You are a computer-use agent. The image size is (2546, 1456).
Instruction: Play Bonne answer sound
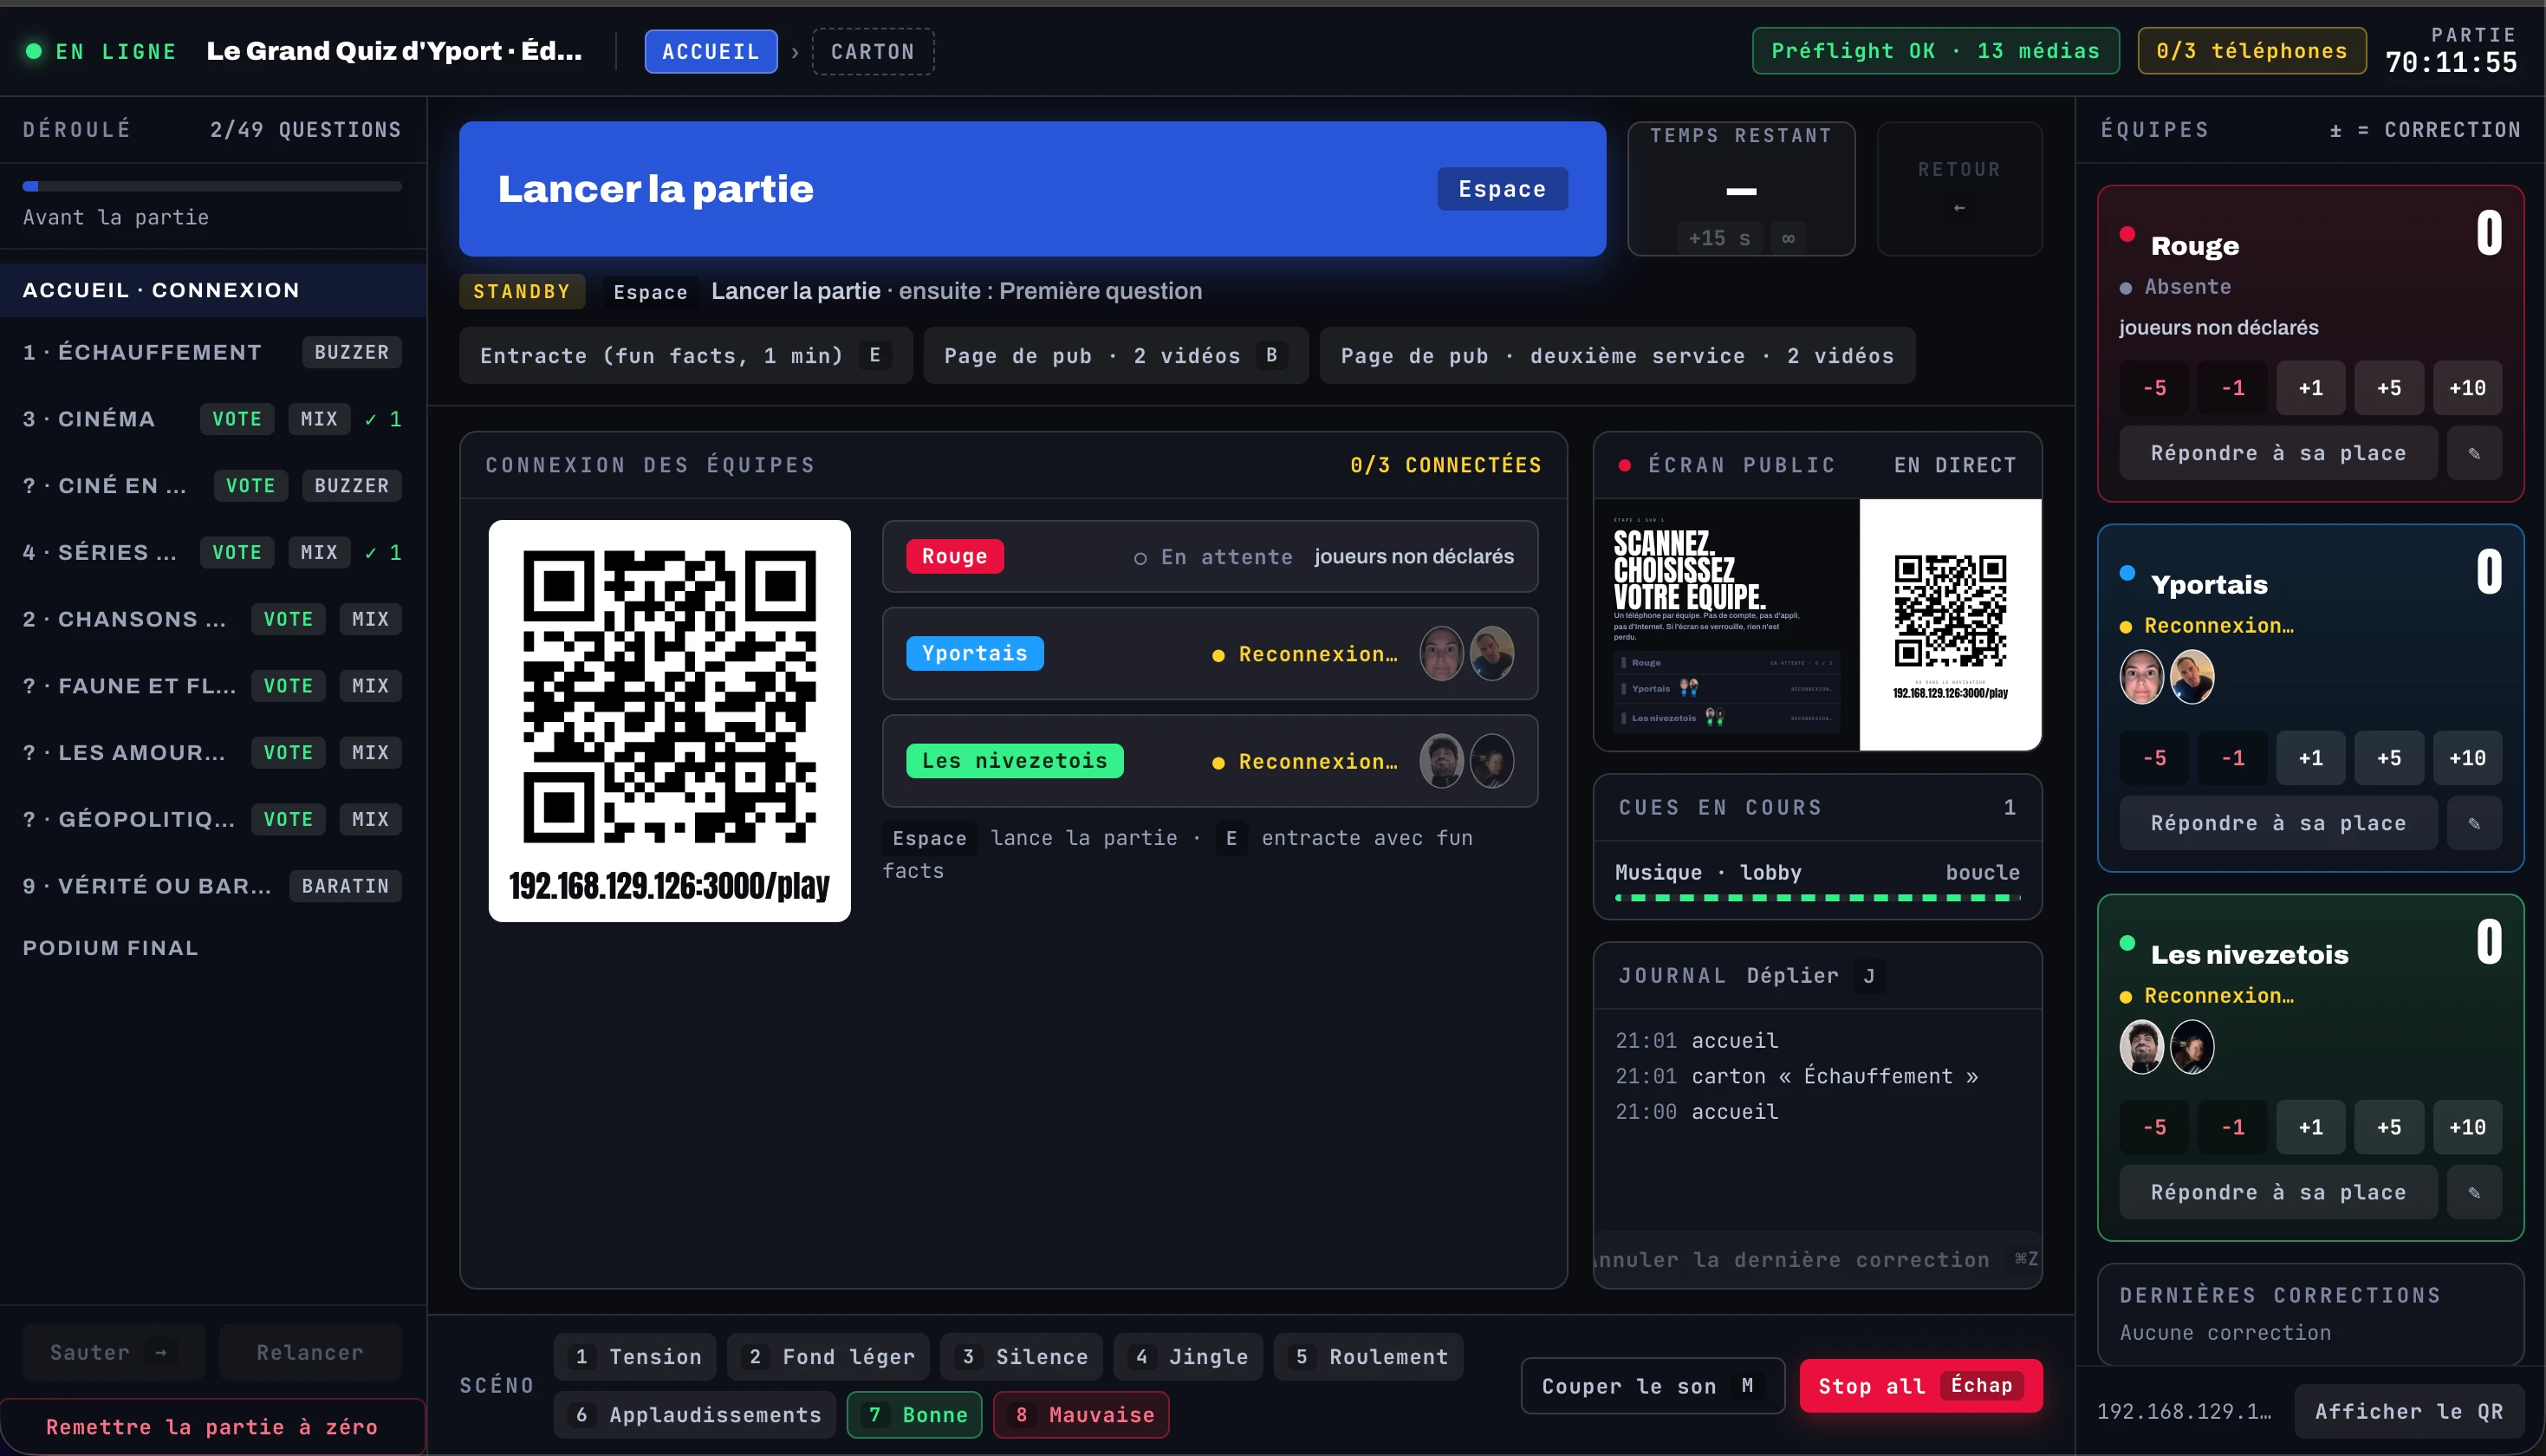(914, 1415)
